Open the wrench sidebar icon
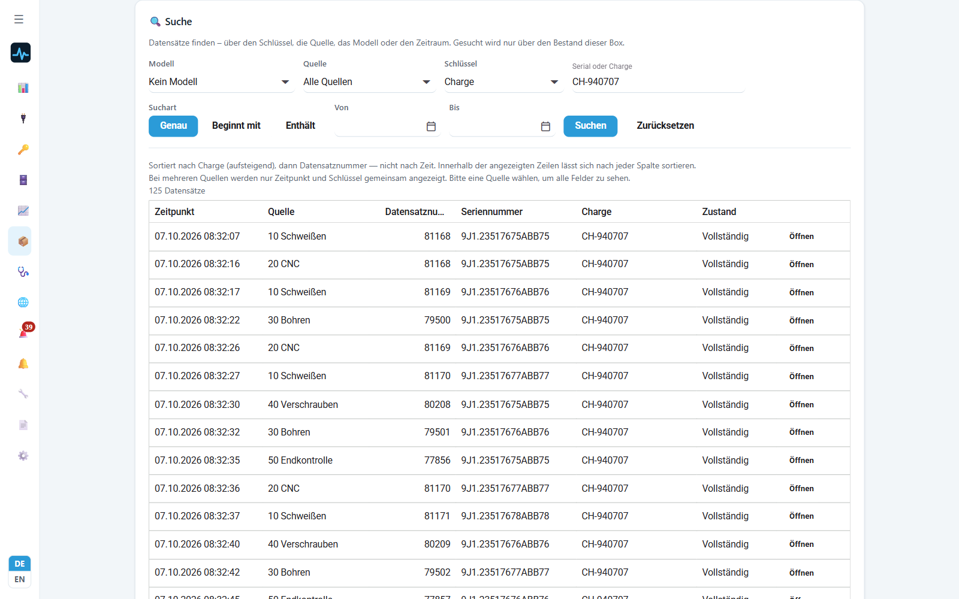This screenshot has width=959, height=599. [23, 394]
